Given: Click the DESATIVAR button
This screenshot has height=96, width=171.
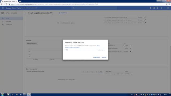Looking at the screenshot, I should [63, 13].
